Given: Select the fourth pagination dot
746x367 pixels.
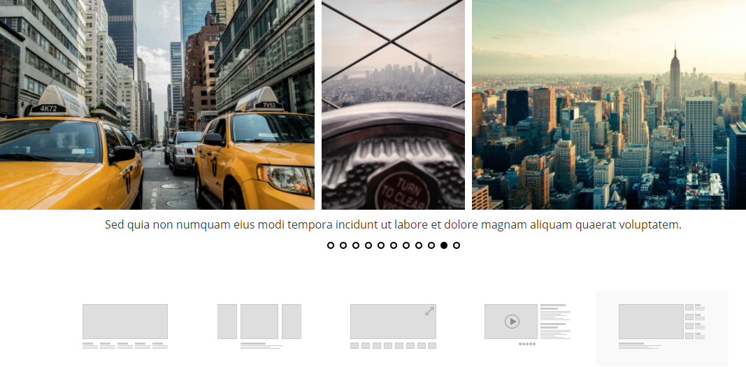Looking at the screenshot, I should pos(368,245).
